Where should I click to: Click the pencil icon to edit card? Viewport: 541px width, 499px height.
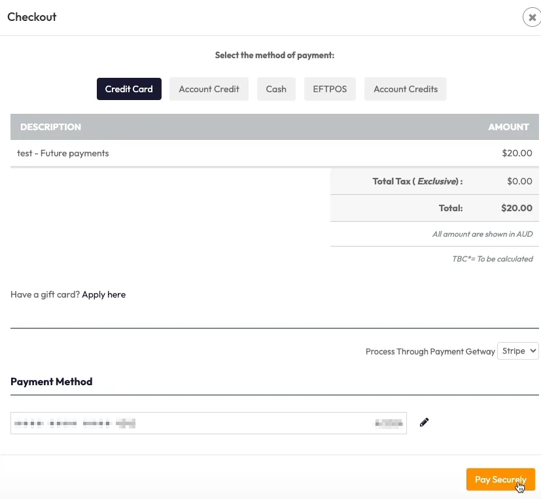pyautogui.click(x=425, y=422)
